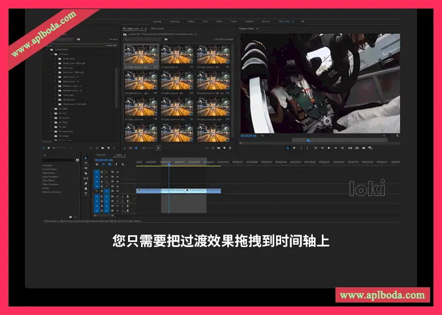This screenshot has height=315, width=442.
Task: Toggle the microphone voice-over on first audio track
Action: click(127, 196)
